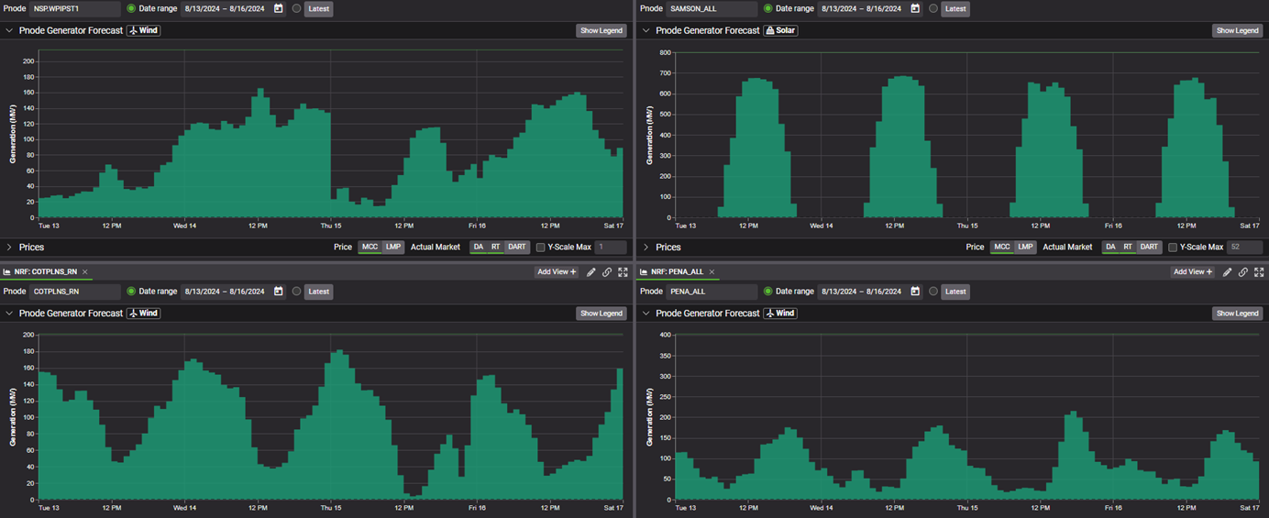Screen dimensions: 1269x518
Task: Select DA market option under SAMSON_ALL chart
Action: point(1109,248)
